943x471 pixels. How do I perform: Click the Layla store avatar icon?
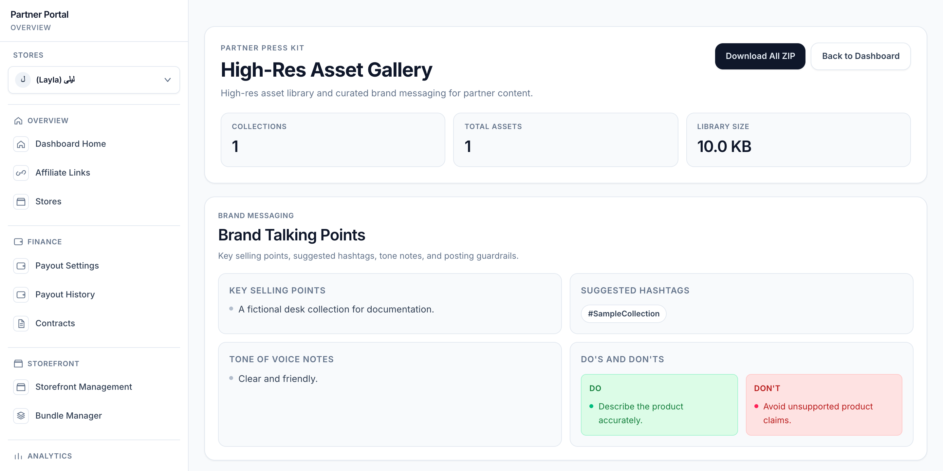point(23,80)
